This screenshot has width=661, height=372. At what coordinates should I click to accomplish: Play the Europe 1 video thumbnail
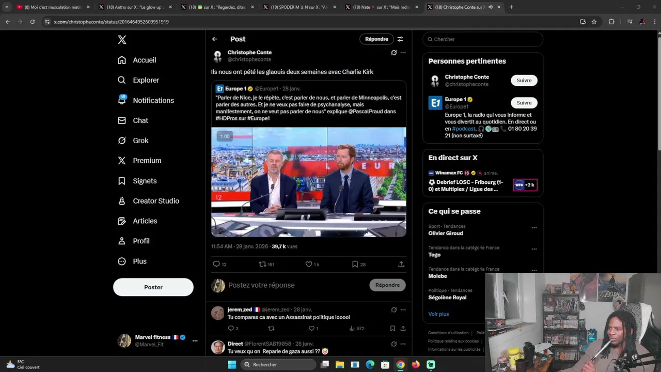(309, 182)
